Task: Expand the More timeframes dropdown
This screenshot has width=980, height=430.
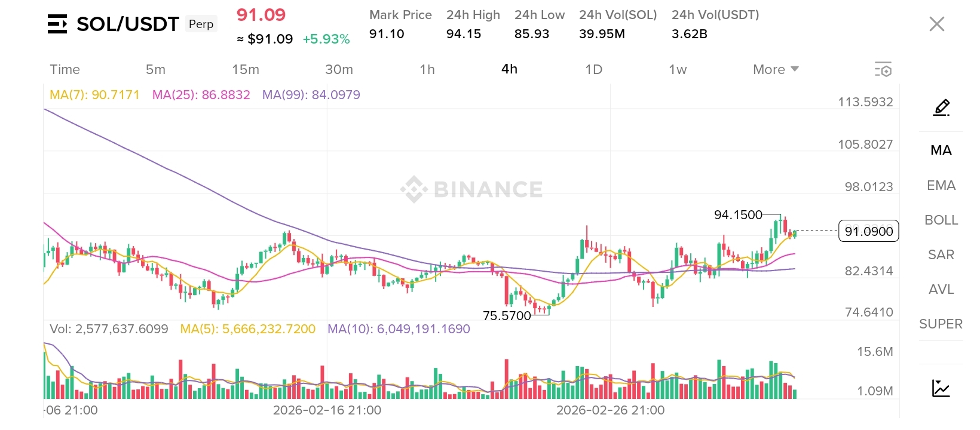Action: (x=775, y=69)
